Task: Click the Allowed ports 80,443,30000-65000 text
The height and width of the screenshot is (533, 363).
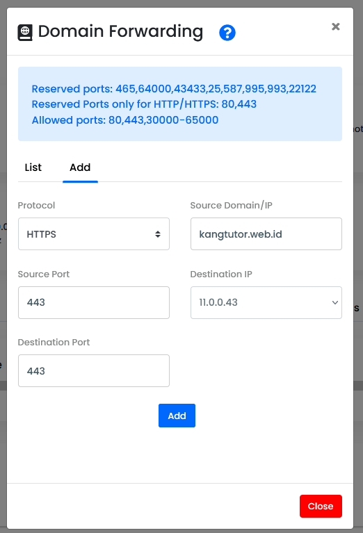Action: pos(125,120)
